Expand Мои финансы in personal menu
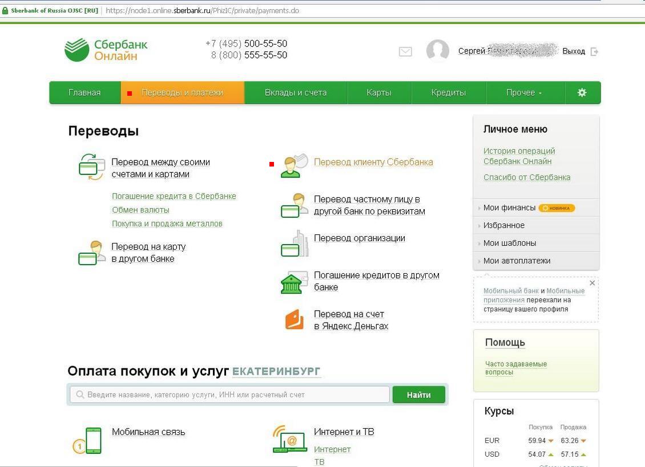The height and width of the screenshot is (467, 645). pyautogui.click(x=509, y=208)
